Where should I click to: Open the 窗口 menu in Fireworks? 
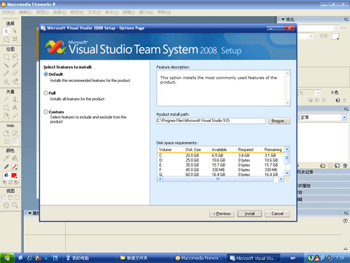pos(146,12)
